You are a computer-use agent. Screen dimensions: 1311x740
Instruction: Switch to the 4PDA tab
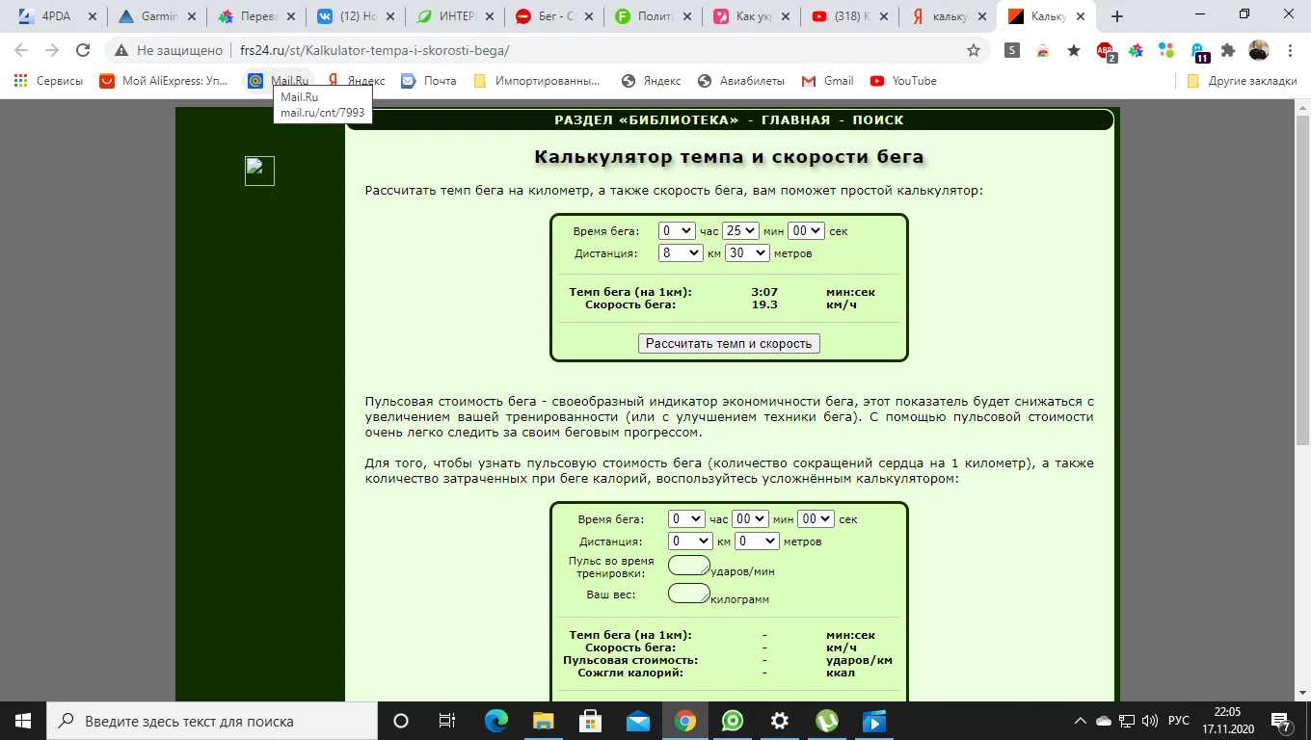coord(56,16)
